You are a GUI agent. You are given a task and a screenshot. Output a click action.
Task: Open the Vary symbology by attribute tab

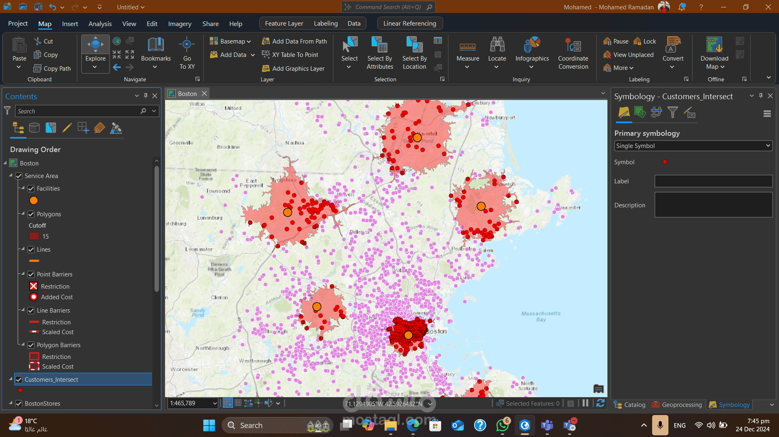coord(640,112)
